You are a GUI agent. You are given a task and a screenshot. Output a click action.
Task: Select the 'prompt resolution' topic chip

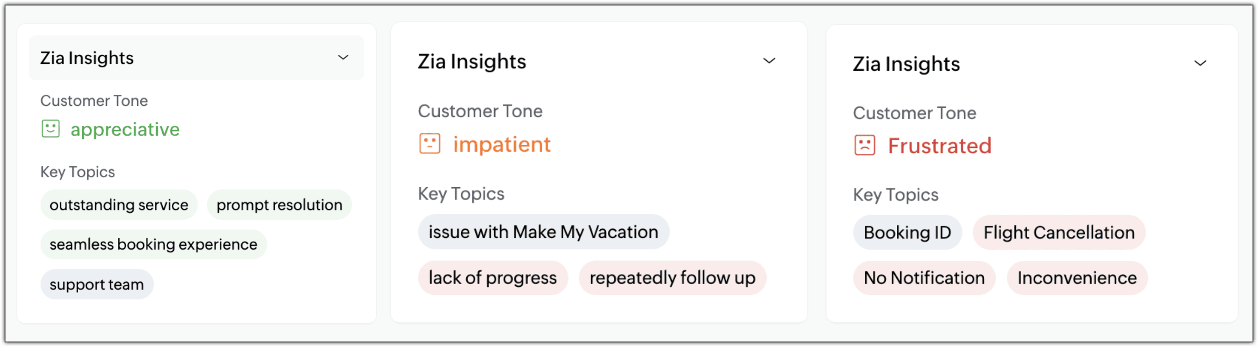click(279, 205)
